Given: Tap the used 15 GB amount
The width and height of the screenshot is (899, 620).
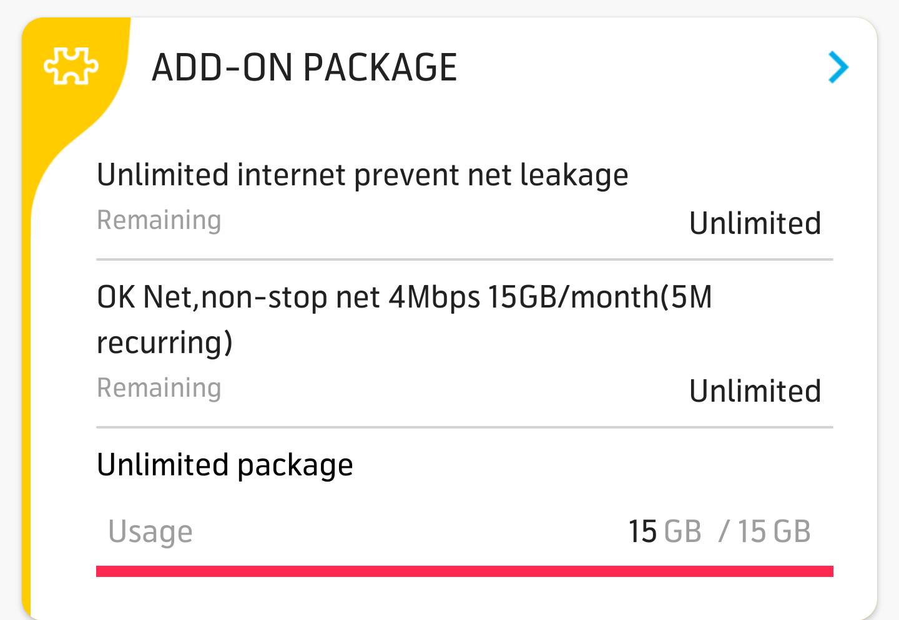Looking at the screenshot, I should [664, 531].
